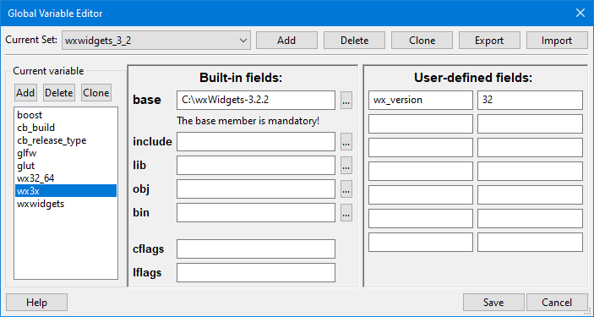
Task: Select wxwidgets variable
Action: tap(66, 204)
